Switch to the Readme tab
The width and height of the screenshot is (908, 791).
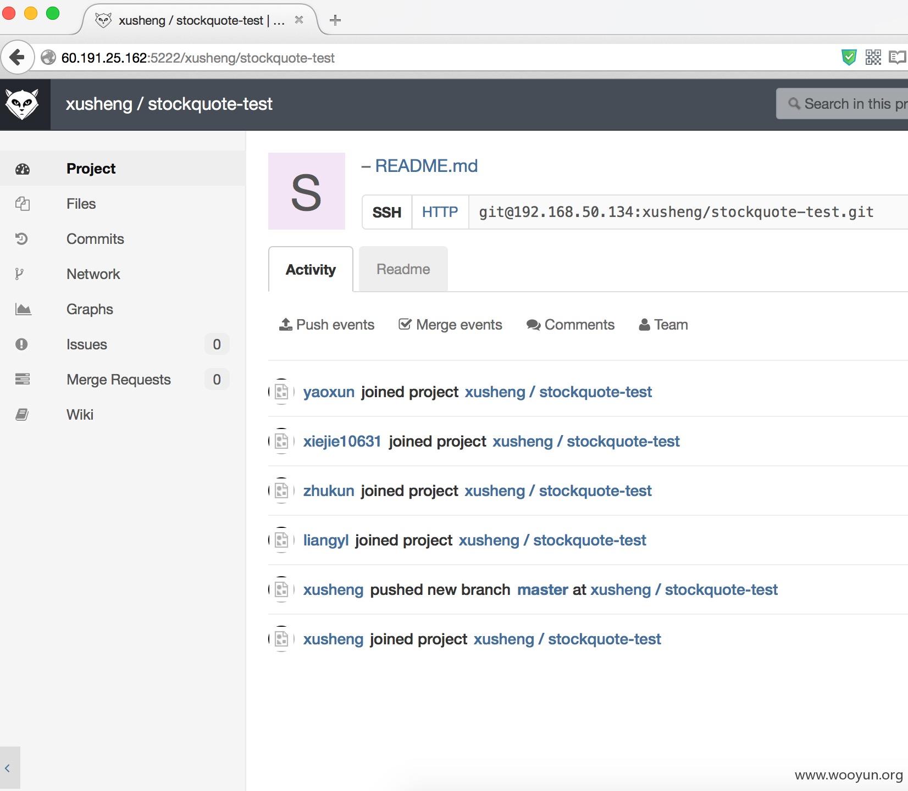pos(403,269)
